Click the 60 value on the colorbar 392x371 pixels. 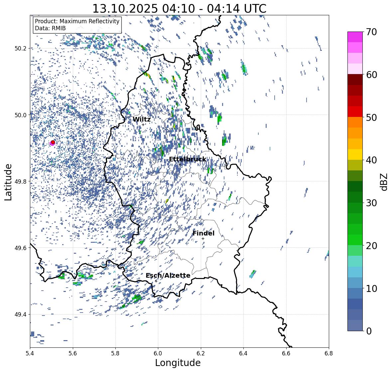point(371,75)
